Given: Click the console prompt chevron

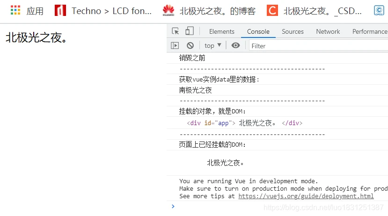Looking at the screenshot, I should point(173,206).
